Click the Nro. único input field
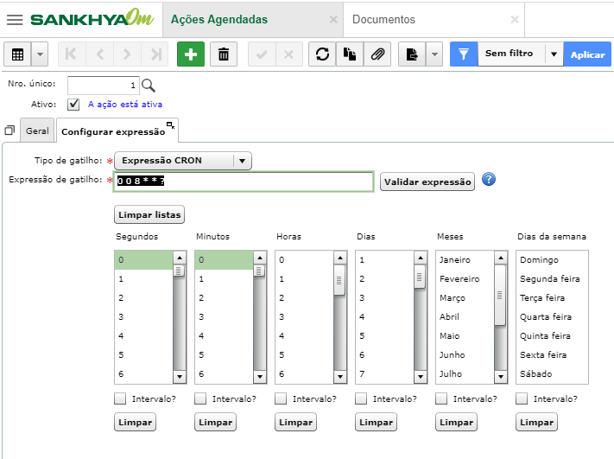This screenshot has width=614, height=459. [104, 85]
